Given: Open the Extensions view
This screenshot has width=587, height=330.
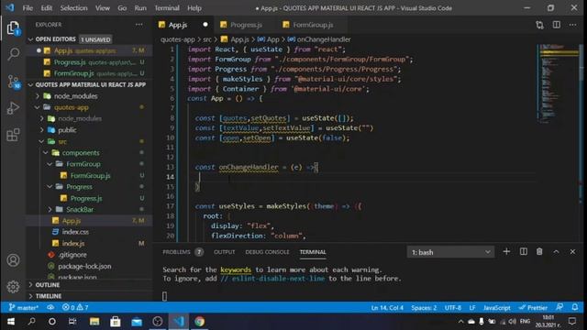Looking at the screenshot, I should click(13, 135).
